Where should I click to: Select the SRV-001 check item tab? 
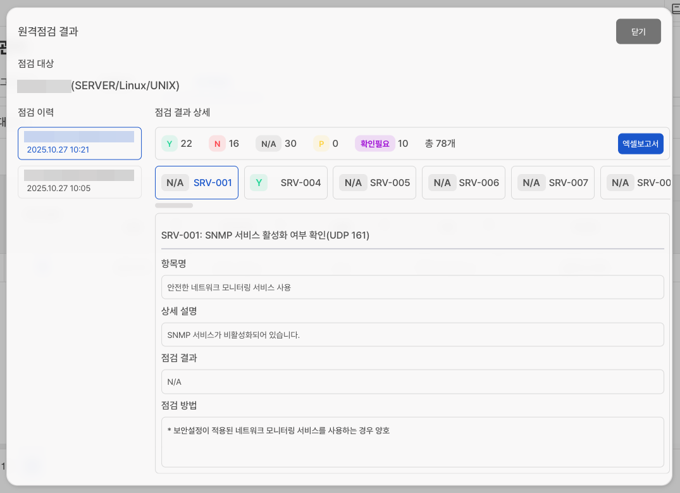coord(197,183)
